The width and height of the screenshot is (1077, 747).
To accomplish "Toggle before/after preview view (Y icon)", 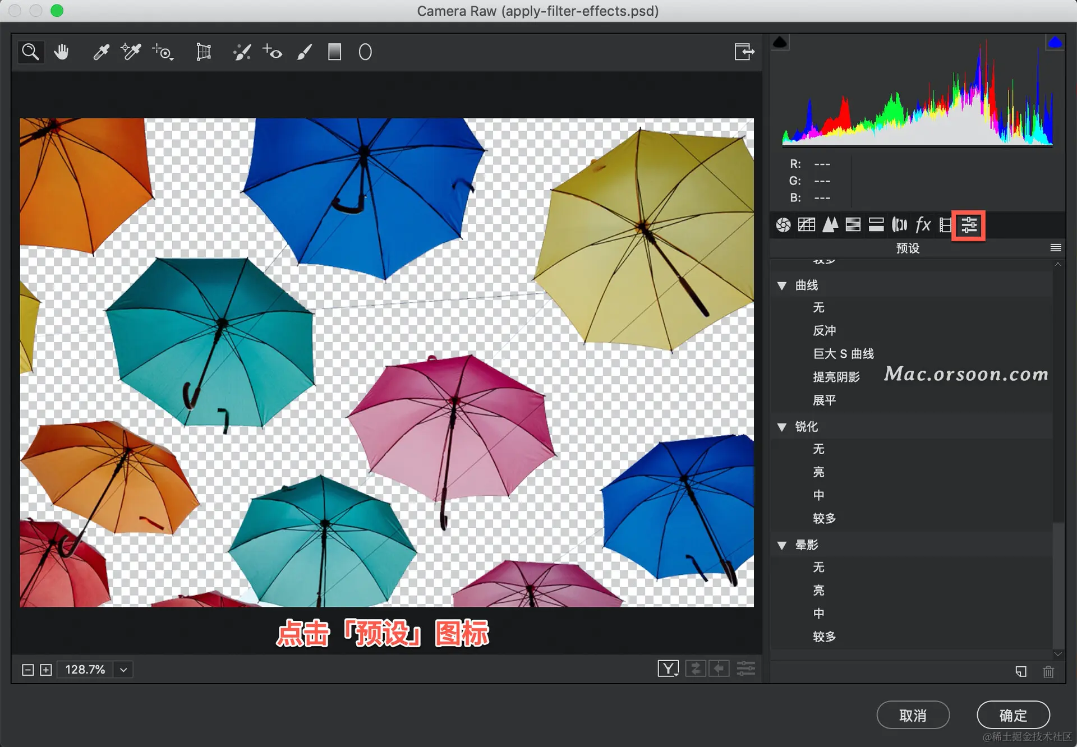I will [x=668, y=668].
